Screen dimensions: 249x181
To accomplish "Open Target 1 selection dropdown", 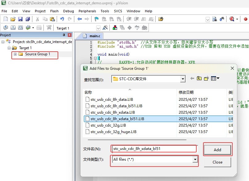I will pos(98,28).
